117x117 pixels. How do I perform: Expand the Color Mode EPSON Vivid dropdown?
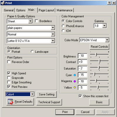pos(107,40)
